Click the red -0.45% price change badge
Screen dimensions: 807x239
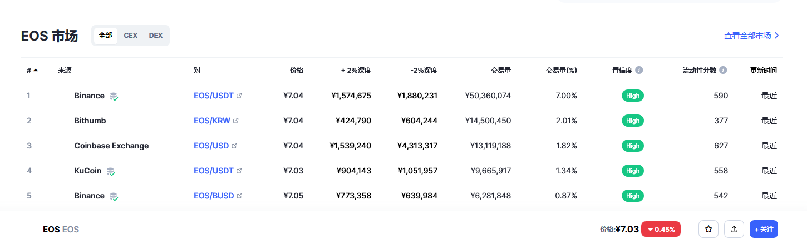661,229
